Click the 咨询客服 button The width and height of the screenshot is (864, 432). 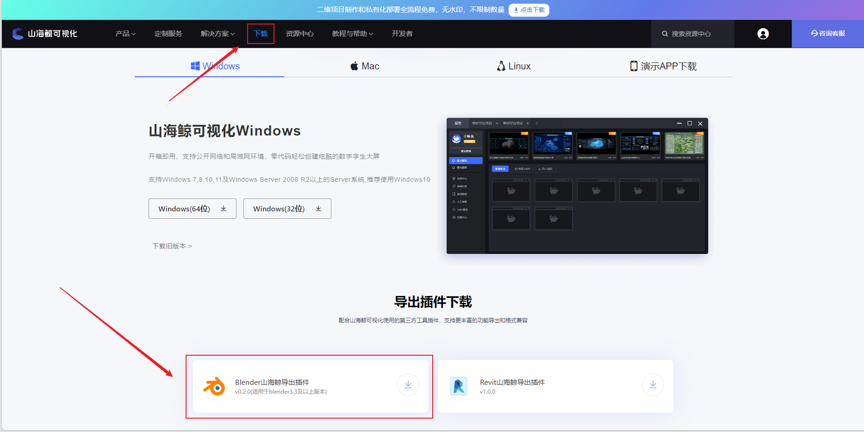point(828,34)
